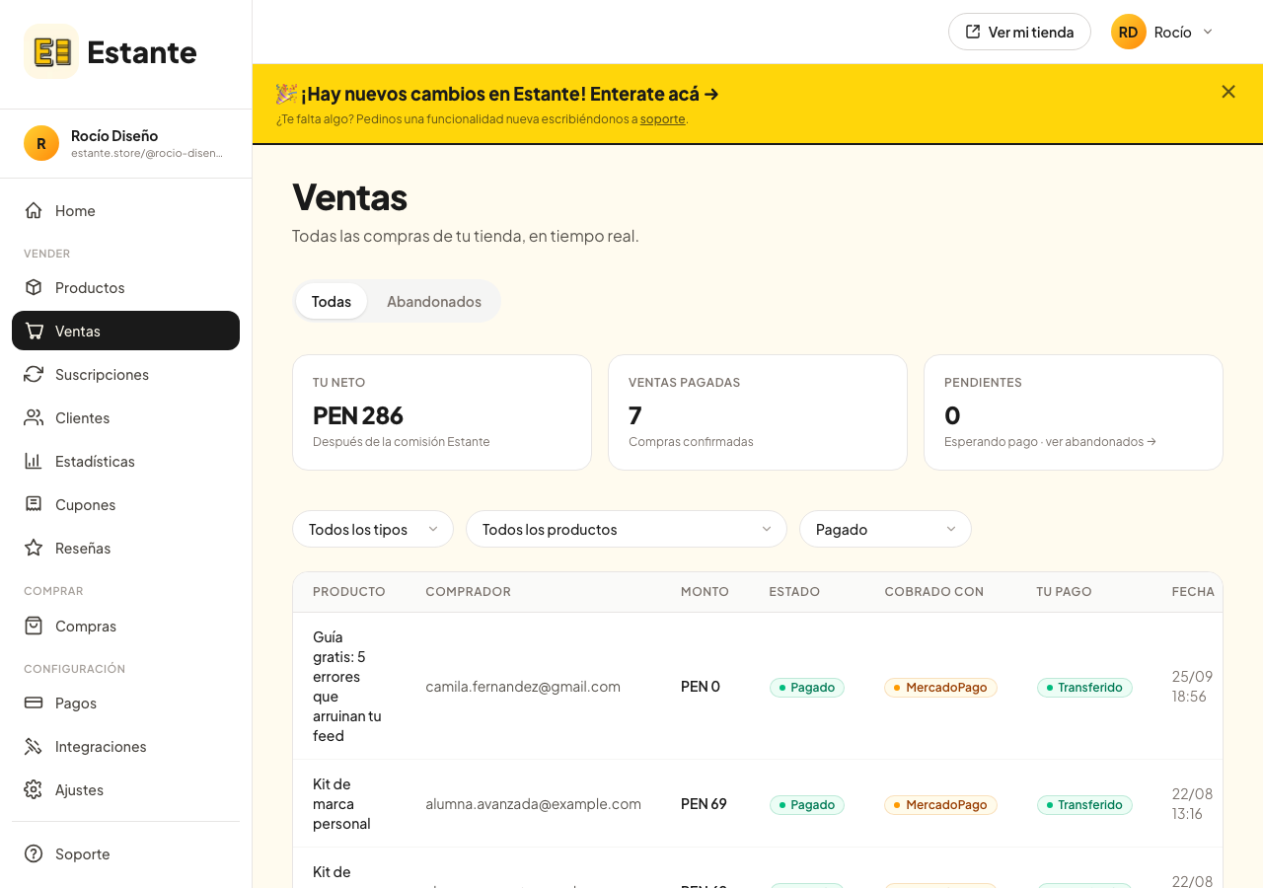Click the Soporte question mark icon
1263x888 pixels.
pos(34,853)
